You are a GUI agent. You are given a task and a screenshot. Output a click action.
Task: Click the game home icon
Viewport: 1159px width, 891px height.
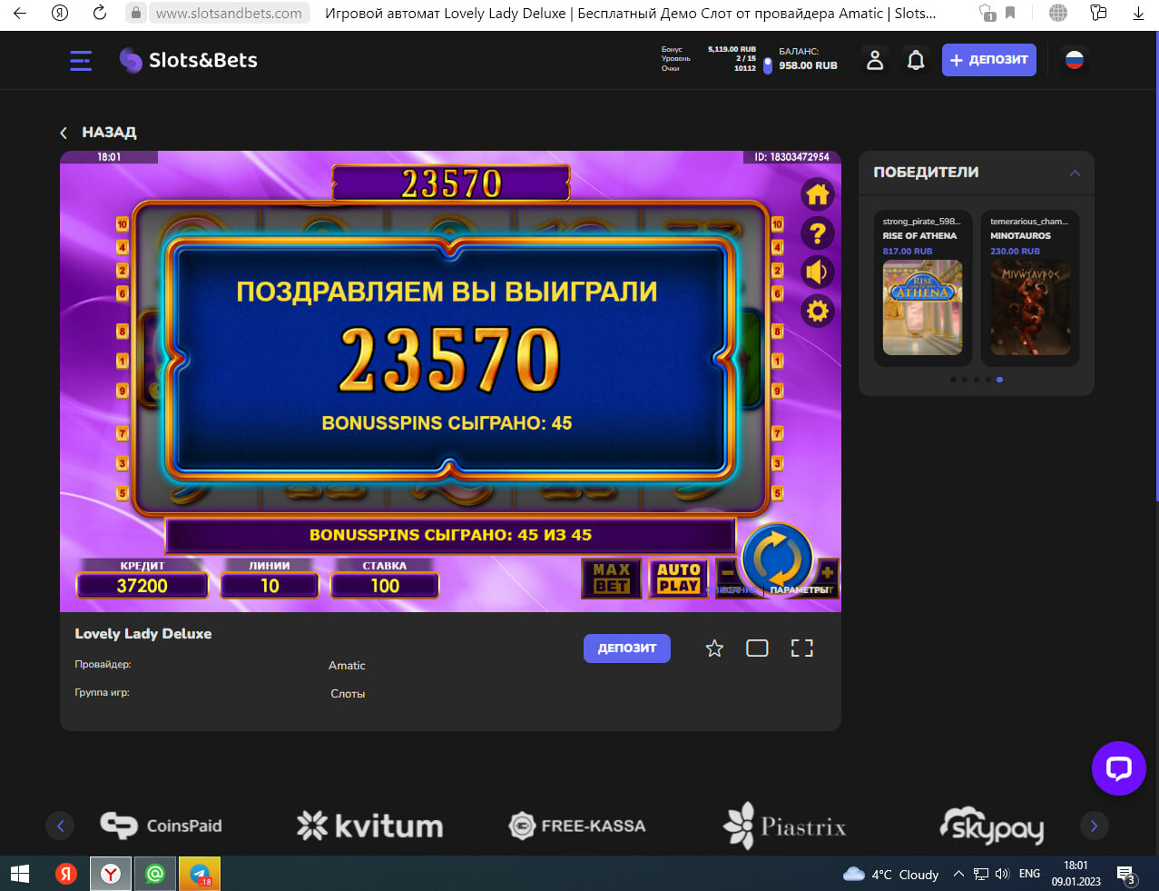[x=817, y=194]
